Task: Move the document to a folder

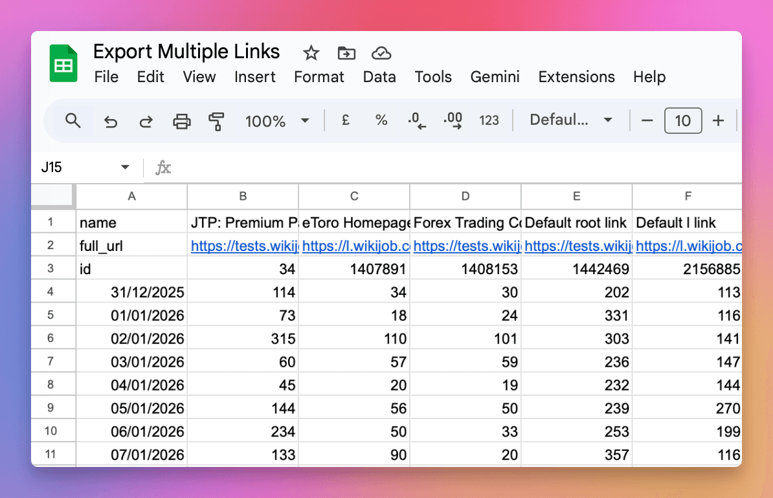Action: click(x=346, y=53)
